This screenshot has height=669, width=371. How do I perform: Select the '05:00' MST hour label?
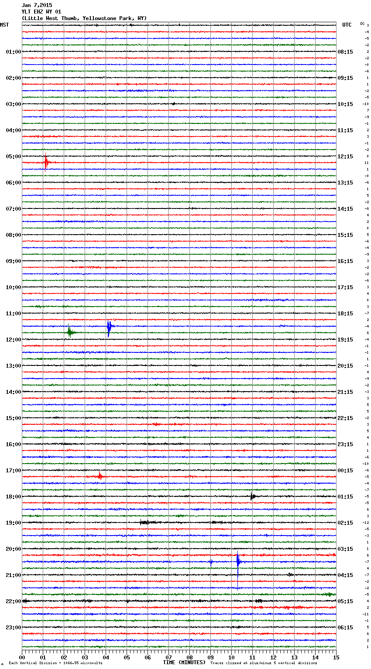pos(14,157)
